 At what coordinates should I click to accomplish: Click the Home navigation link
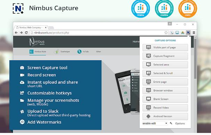136,42
